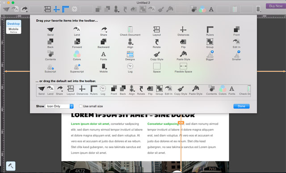Click the hammer tool button in the bottom-left corner
Viewport: 286px width, 173px height.
[x=11, y=166]
